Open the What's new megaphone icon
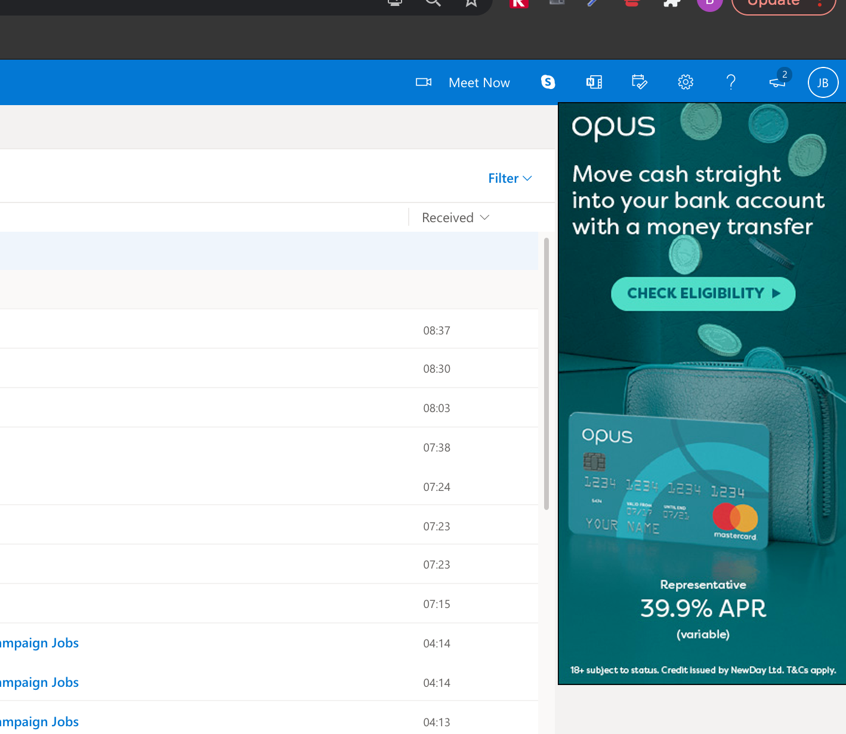The width and height of the screenshot is (846, 734). point(778,81)
